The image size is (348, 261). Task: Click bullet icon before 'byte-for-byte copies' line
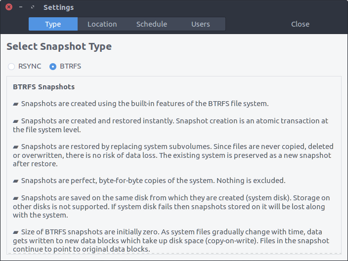coord(15,181)
